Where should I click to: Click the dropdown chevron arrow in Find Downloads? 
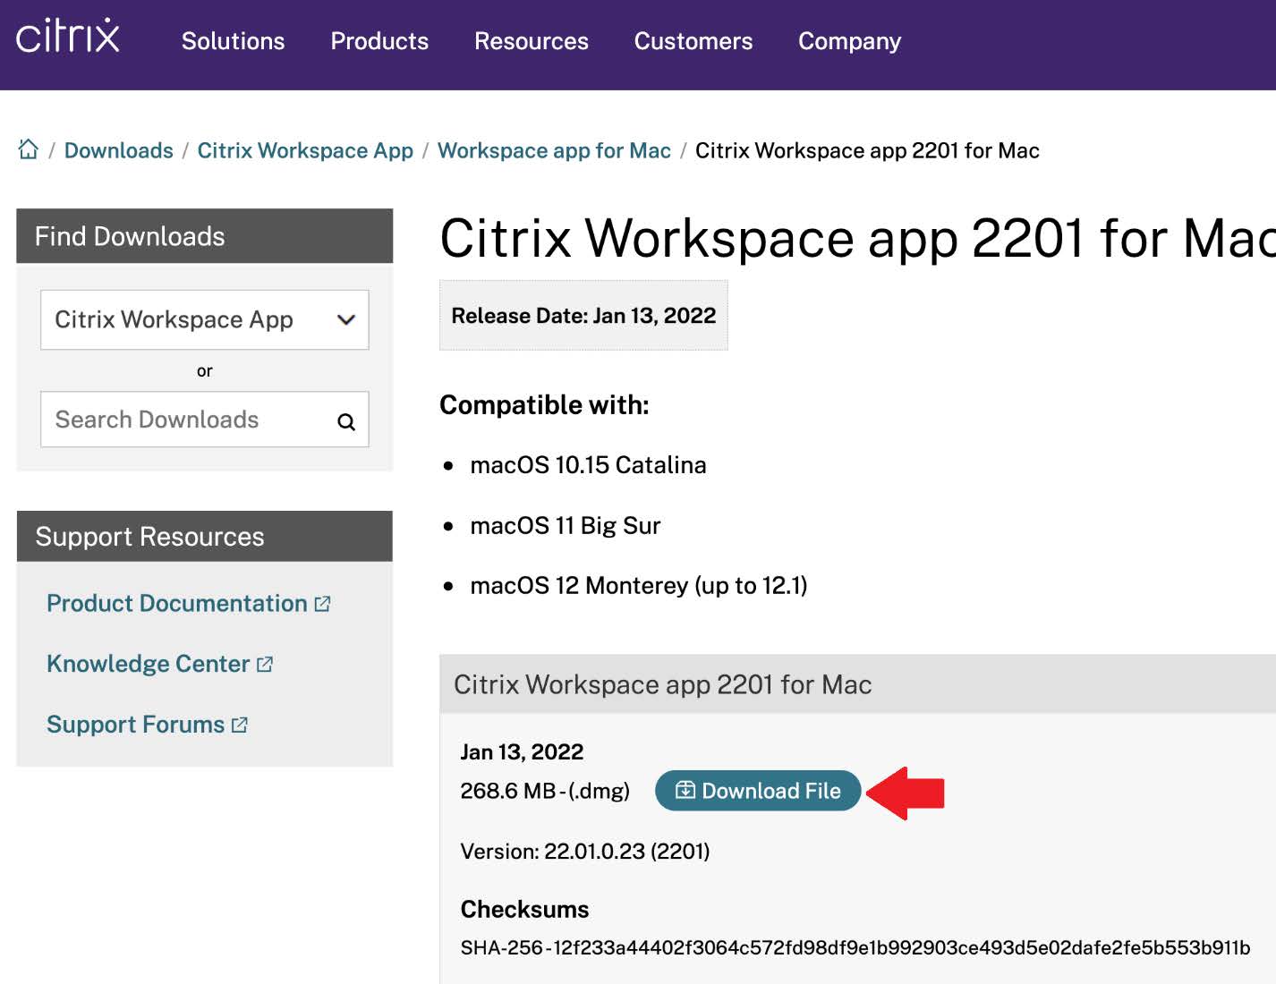point(346,319)
